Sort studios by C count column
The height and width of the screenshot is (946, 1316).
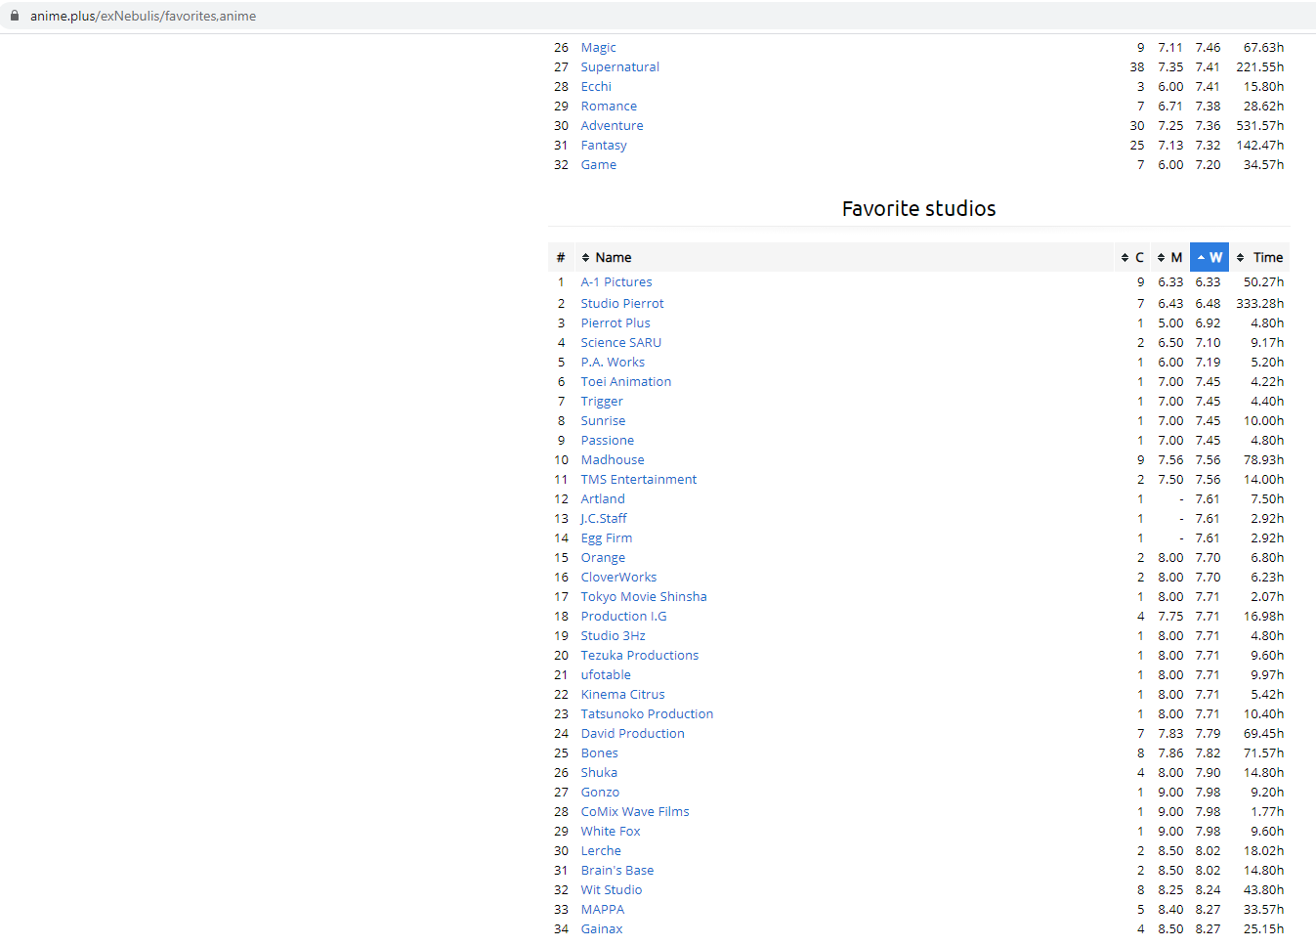[x=1132, y=257]
